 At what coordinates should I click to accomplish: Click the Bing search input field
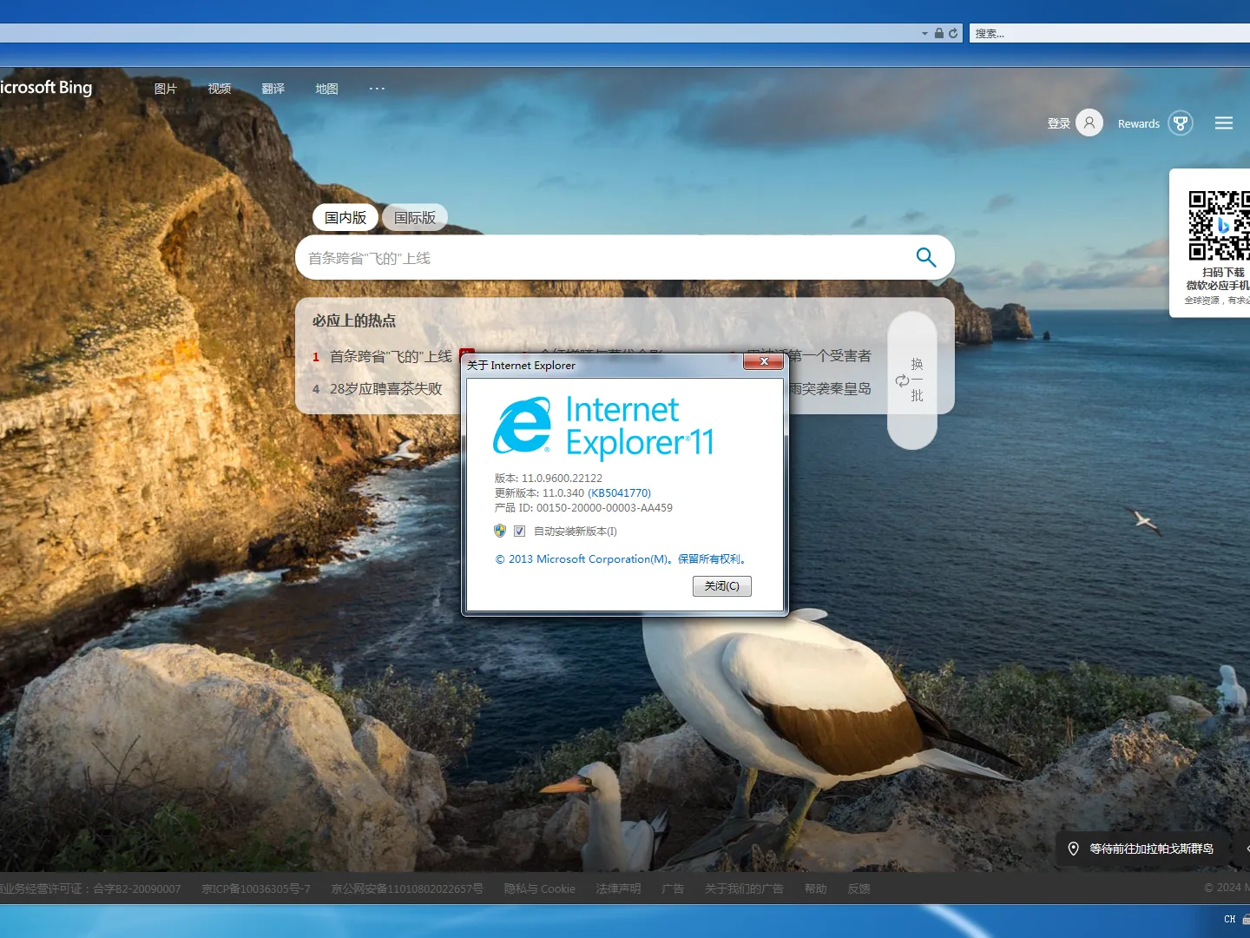point(608,257)
